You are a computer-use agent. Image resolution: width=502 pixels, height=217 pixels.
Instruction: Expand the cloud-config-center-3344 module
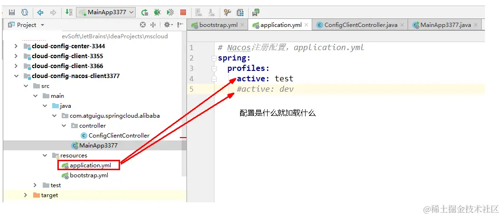pos(16,46)
